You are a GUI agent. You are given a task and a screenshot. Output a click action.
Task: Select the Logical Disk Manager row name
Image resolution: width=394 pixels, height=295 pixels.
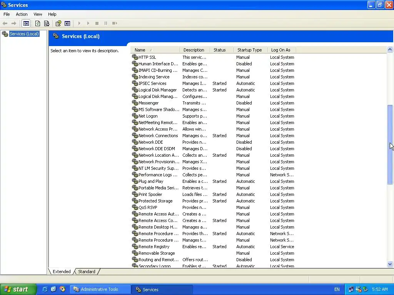click(x=157, y=90)
